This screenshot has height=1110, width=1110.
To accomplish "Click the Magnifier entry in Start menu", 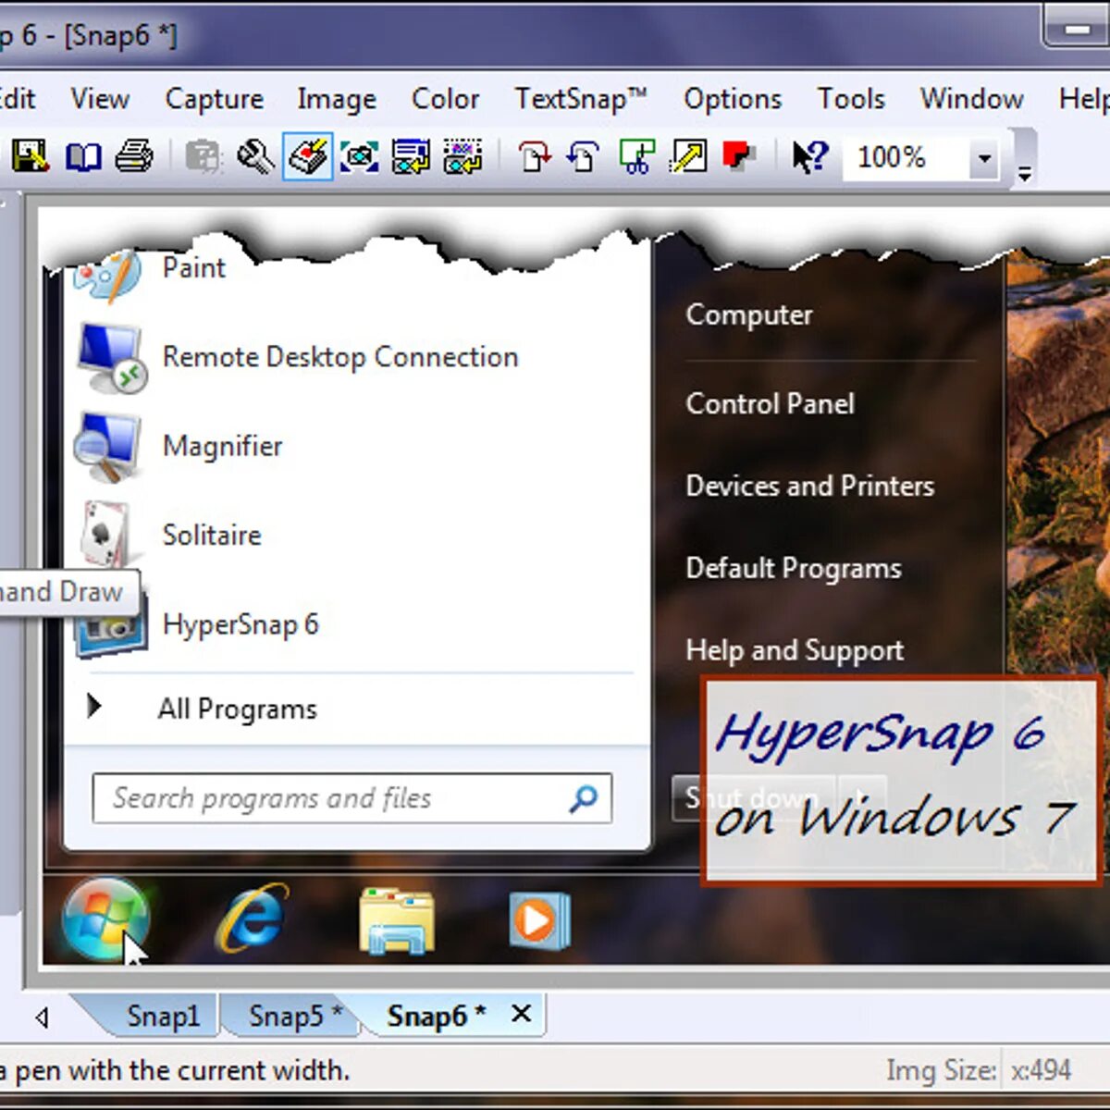I will pyautogui.click(x=222, y=446).
